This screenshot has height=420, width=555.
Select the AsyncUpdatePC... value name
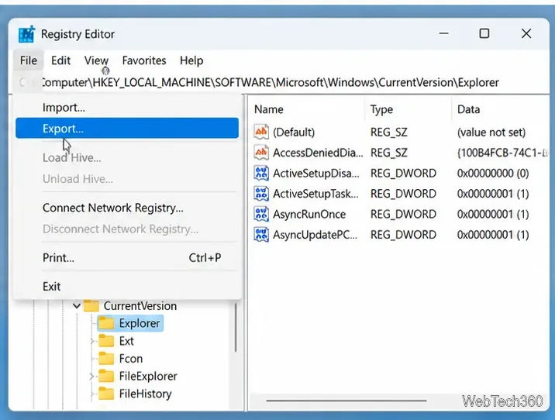(x=315, y=235)
